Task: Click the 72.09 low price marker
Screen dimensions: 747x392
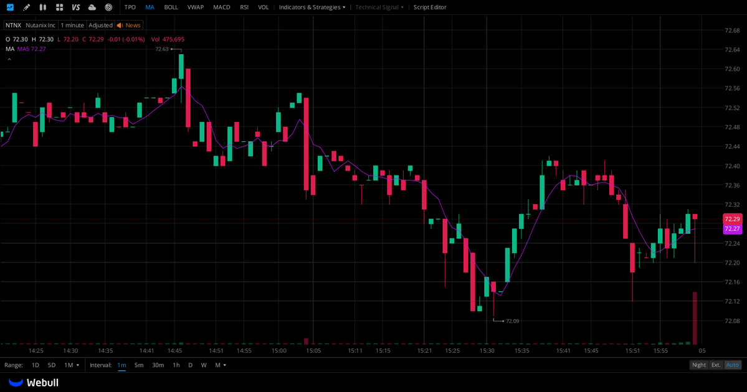Action: click(513, 321)
